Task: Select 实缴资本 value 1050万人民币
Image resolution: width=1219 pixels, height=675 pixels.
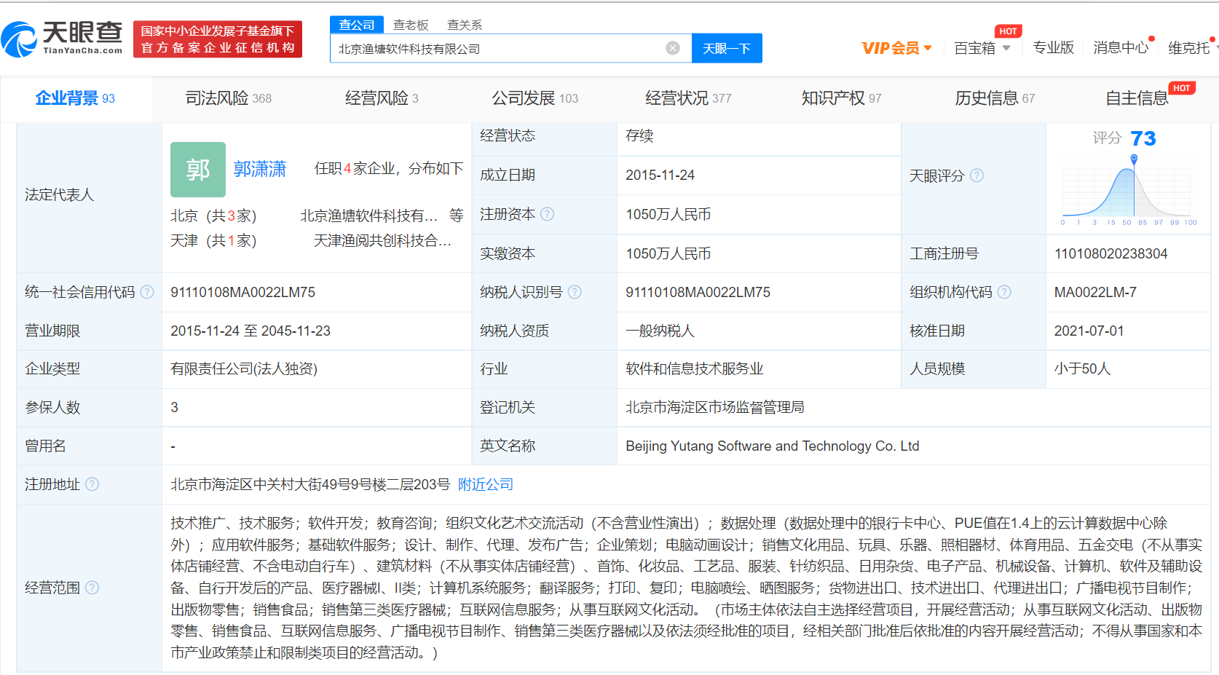Action: pyautogui.click(x=668, y=253)
